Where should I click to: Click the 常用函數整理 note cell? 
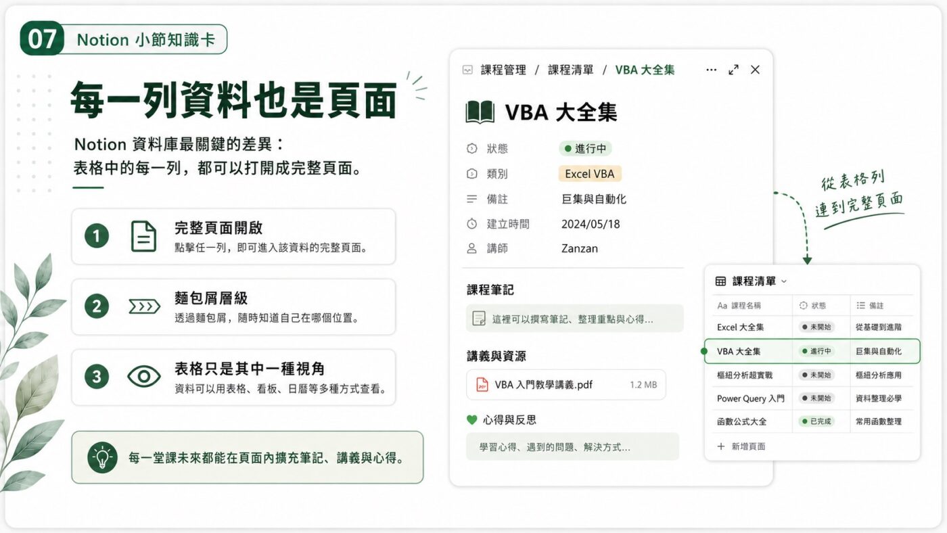(x=878, y=421)
